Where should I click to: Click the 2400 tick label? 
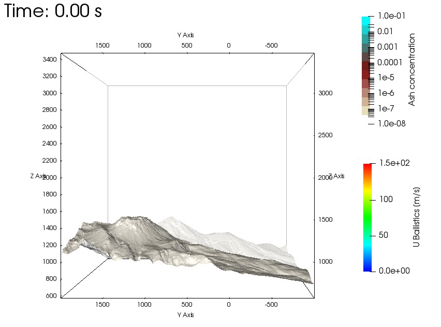point(50,144)
